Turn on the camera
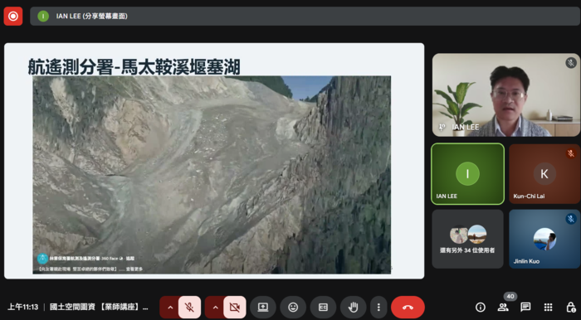The image size is (581, 320). point(235,307)
